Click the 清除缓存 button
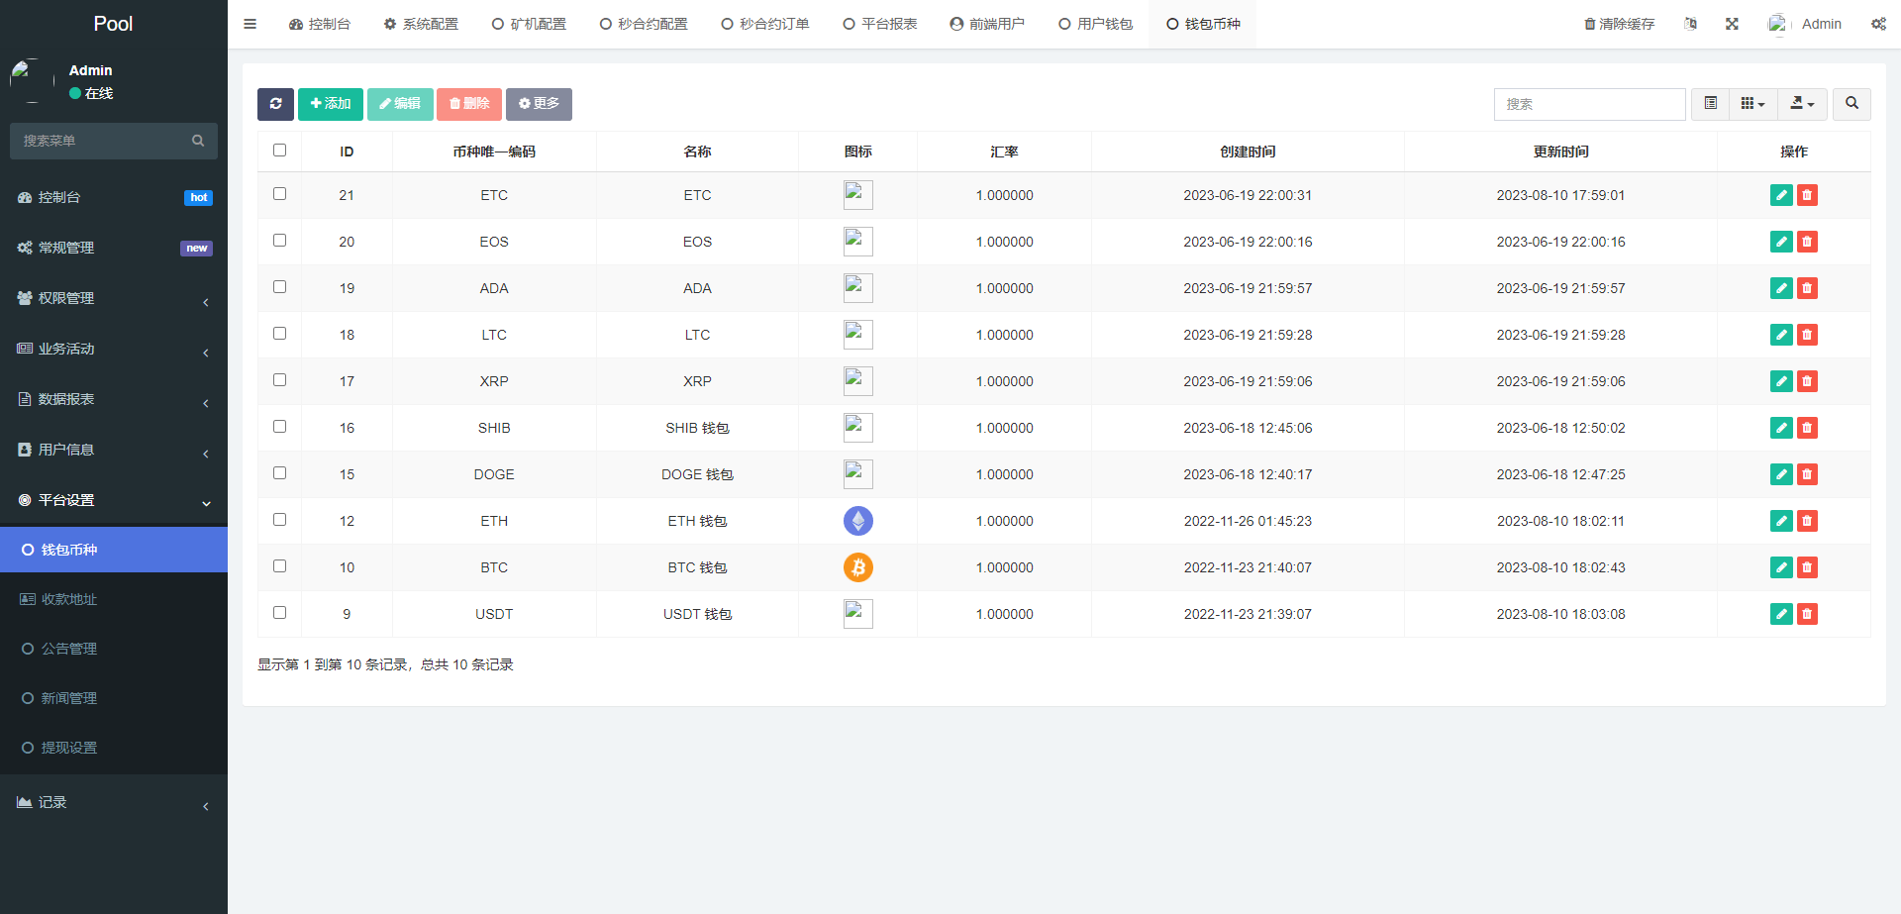The image size is (1901, 914). (x=1620, y=23)
